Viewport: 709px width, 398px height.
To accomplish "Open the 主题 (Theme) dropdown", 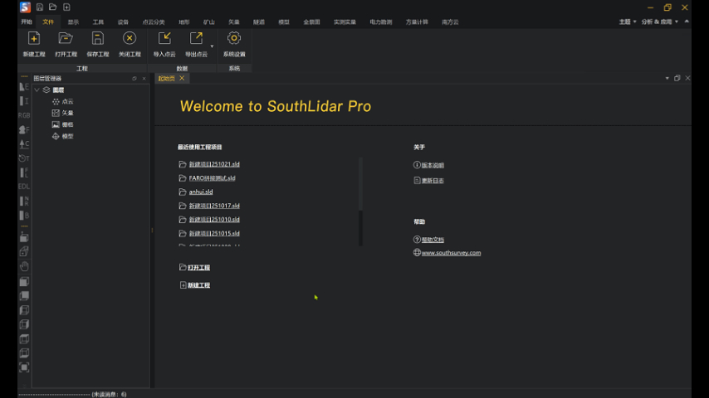I will coord(628,22).
